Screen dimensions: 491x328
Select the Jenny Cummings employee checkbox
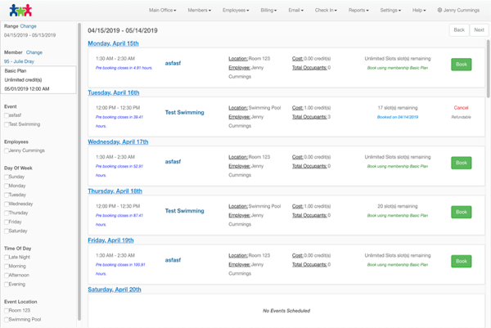coord(7,151)
